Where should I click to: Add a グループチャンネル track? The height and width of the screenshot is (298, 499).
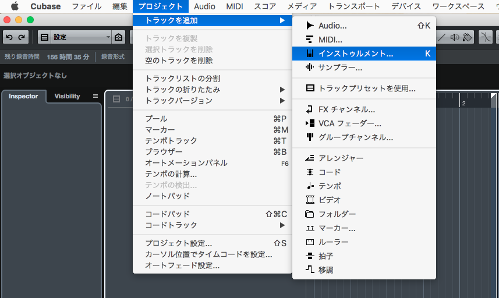364,137
